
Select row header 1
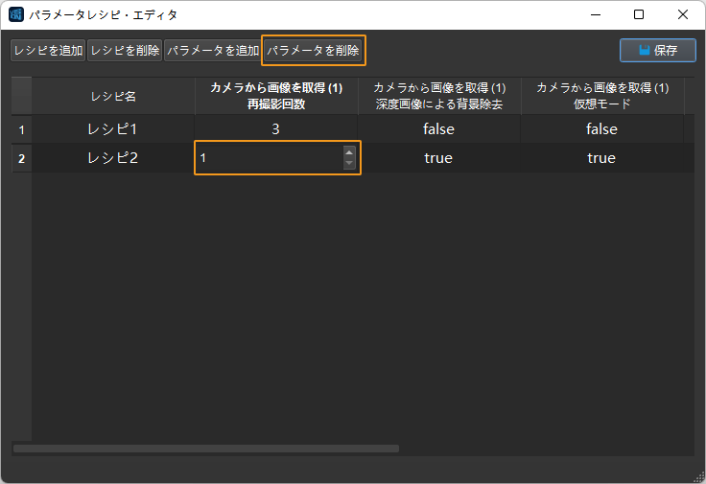tap(22, 129)
